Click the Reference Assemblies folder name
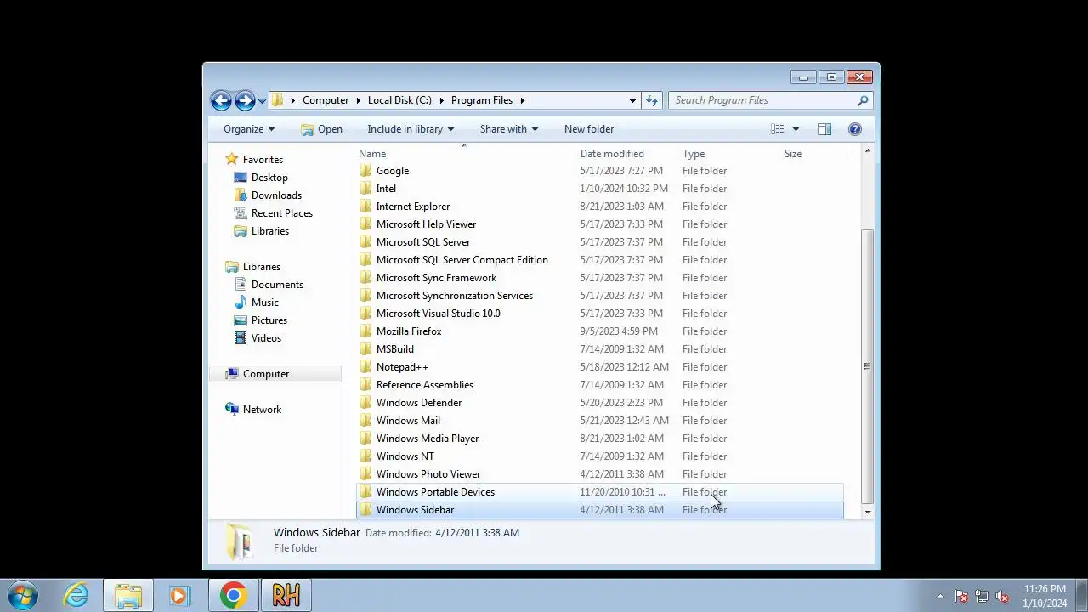 (424, 385)
